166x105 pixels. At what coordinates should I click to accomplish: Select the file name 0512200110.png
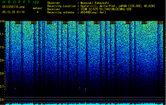pos(13,7)
